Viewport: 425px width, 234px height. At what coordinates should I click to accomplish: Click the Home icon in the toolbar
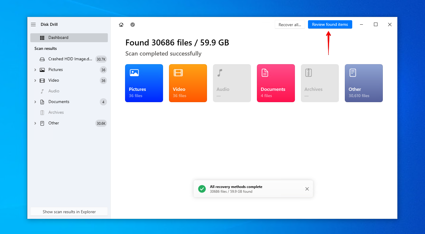tap(121, 25)
